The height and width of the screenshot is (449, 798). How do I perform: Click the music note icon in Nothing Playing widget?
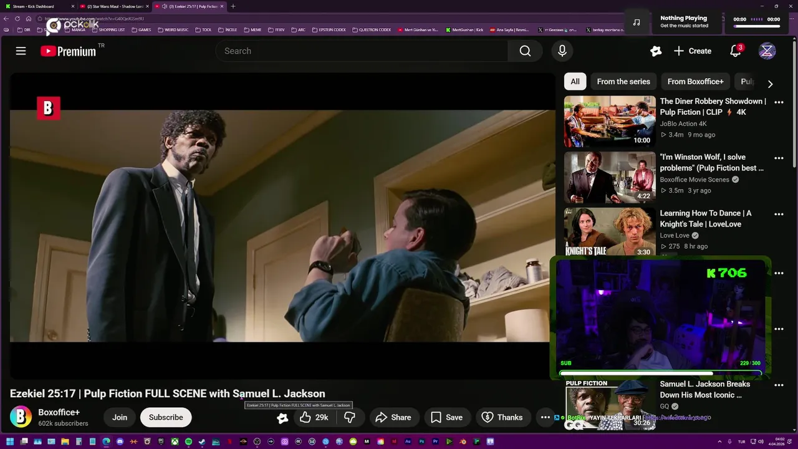coord(636,22)
